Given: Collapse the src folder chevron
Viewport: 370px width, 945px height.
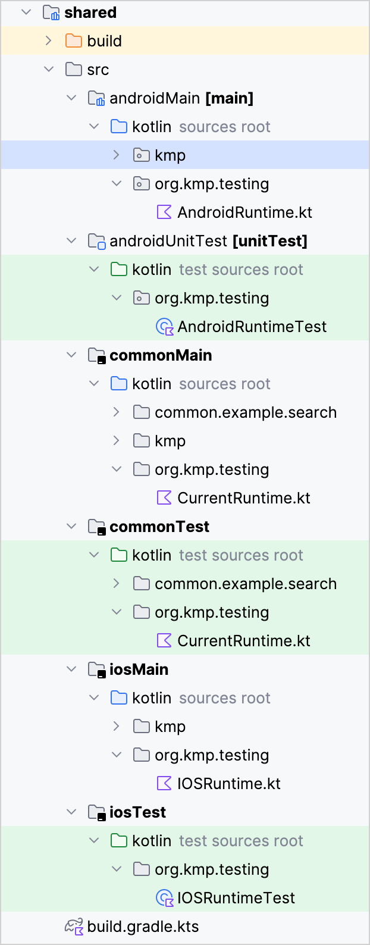Looking at the screenshot, I should click(49, 70).
